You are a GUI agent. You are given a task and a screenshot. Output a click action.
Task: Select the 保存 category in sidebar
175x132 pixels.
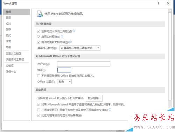(x=16, y=29)
